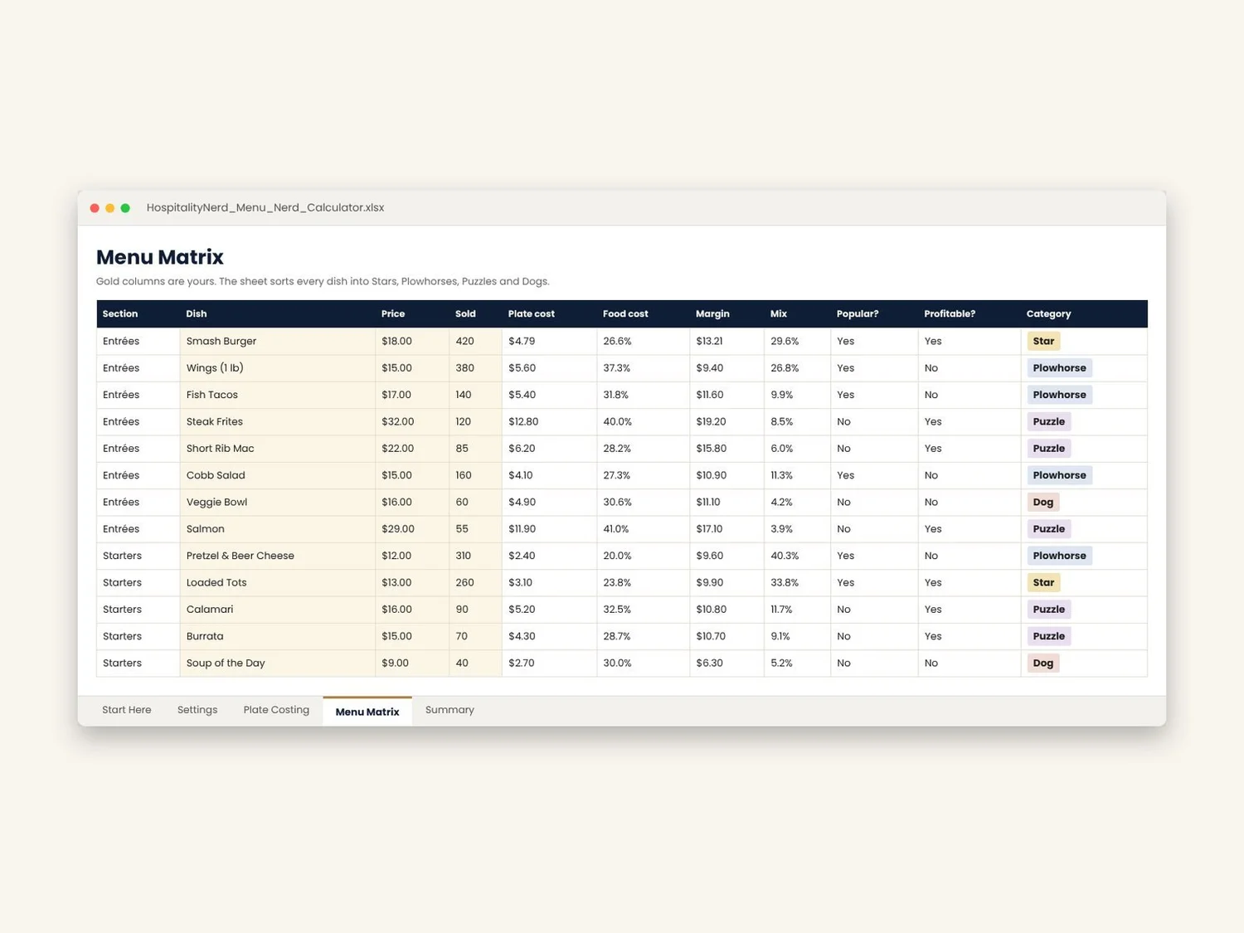
Task: Open the Summary sheet tab
Action: pyautogui.click(x=449, y=710)
